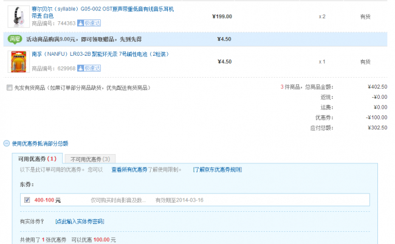The width and height of the screenshot is (395, 244).
Task: Click the green 满赠 promotion tag
Action: pos(15,39)
